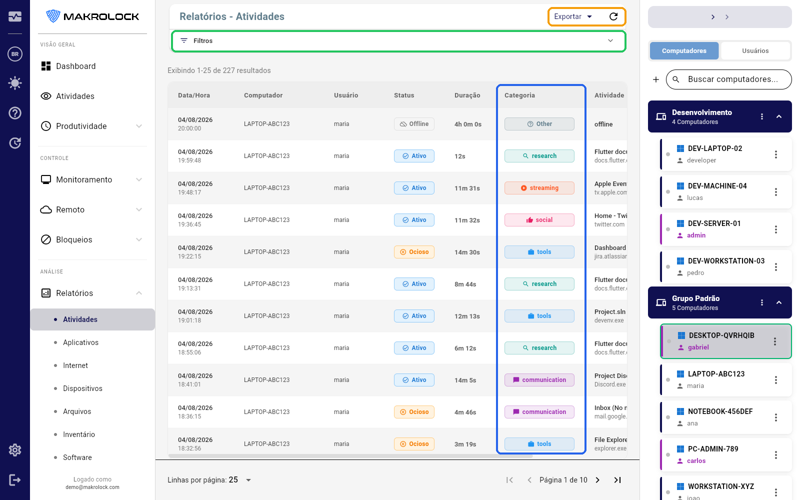
Task: Expand the Produtividade menu
Action: [x=92, y=126]
